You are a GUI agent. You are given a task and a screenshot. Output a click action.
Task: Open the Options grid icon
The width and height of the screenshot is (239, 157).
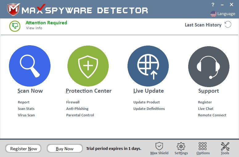pos(203,146)
